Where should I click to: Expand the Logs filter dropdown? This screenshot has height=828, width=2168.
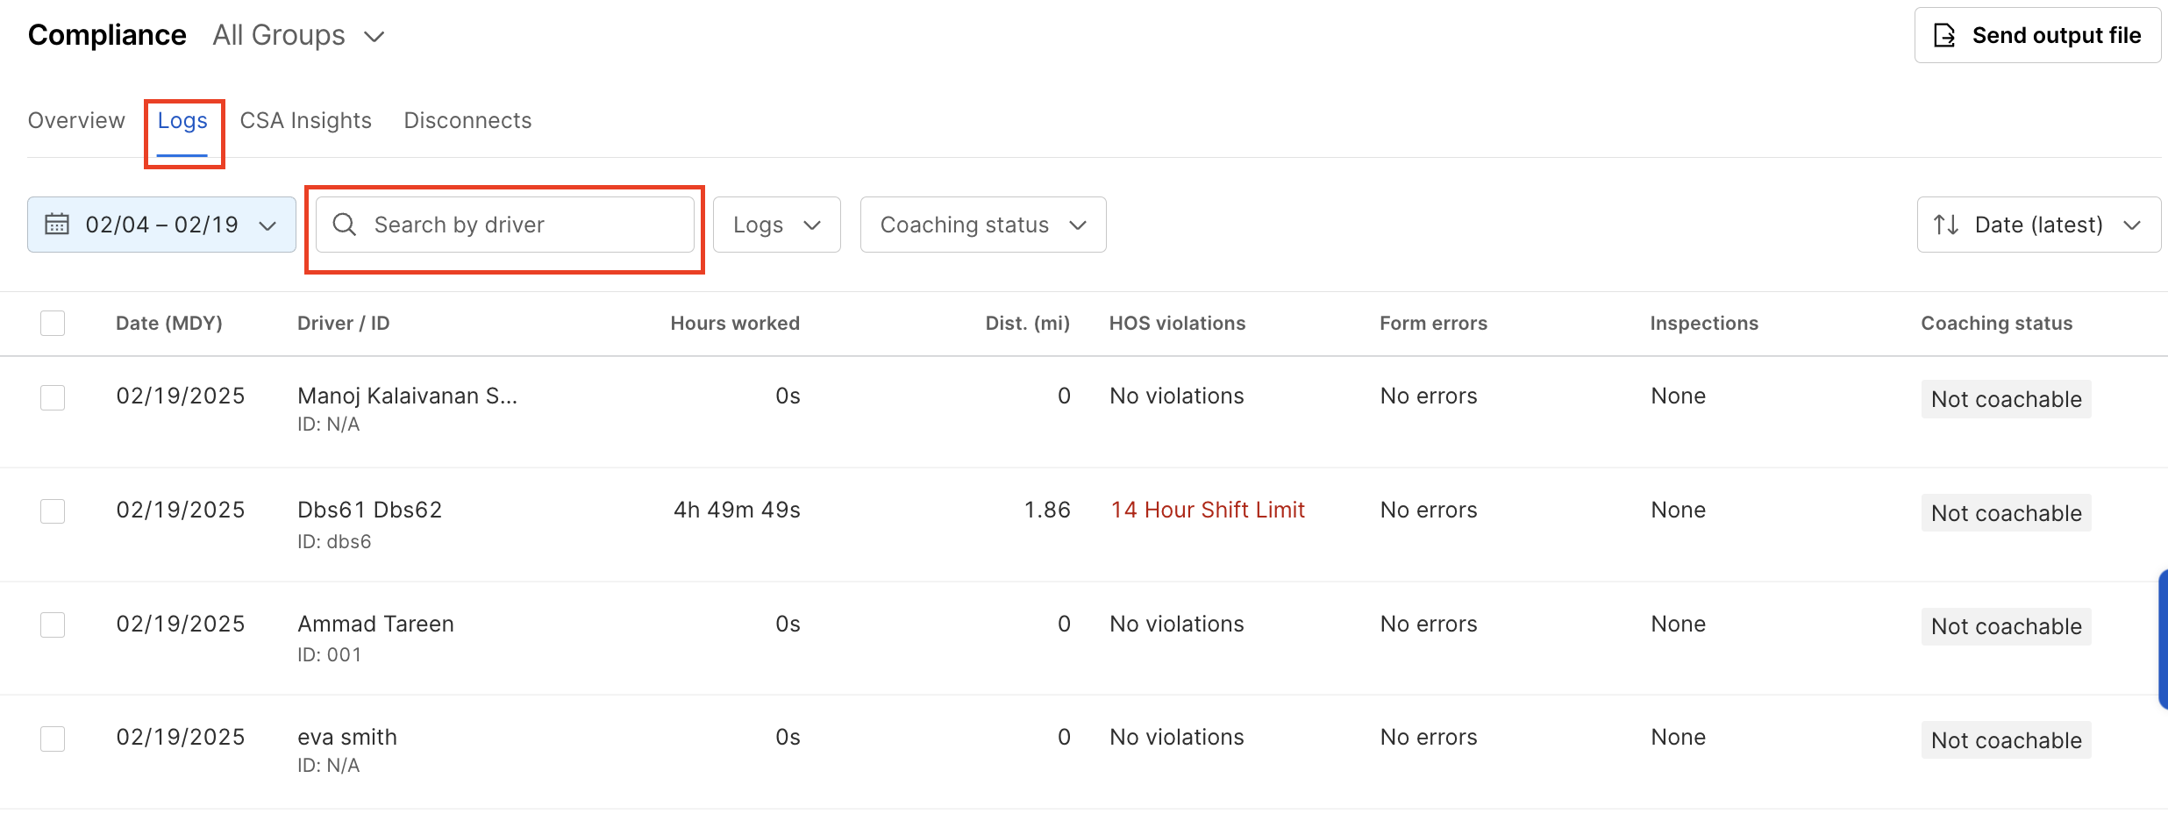(x=776, y=225)
